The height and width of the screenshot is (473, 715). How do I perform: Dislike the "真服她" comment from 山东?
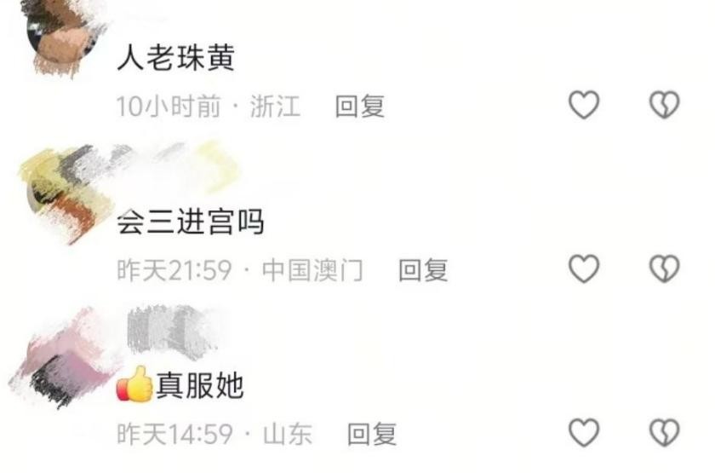coord(665,432)
